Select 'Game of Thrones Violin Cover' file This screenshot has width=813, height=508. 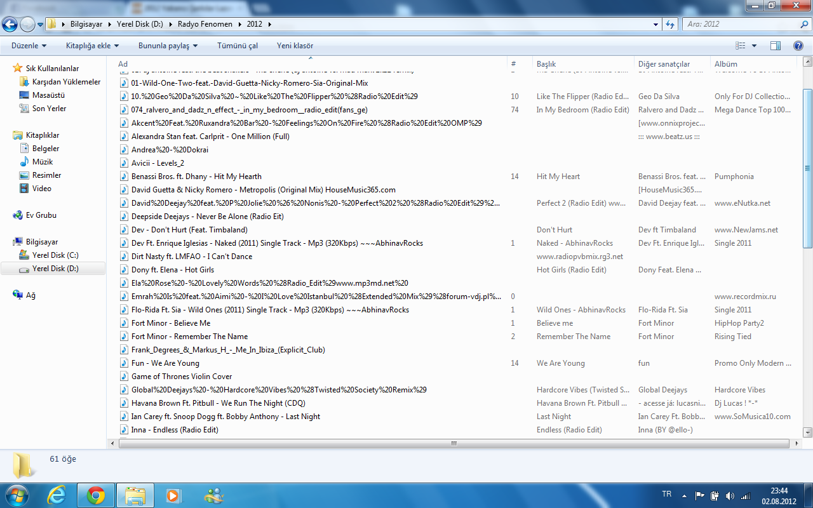tap(182, 377)
